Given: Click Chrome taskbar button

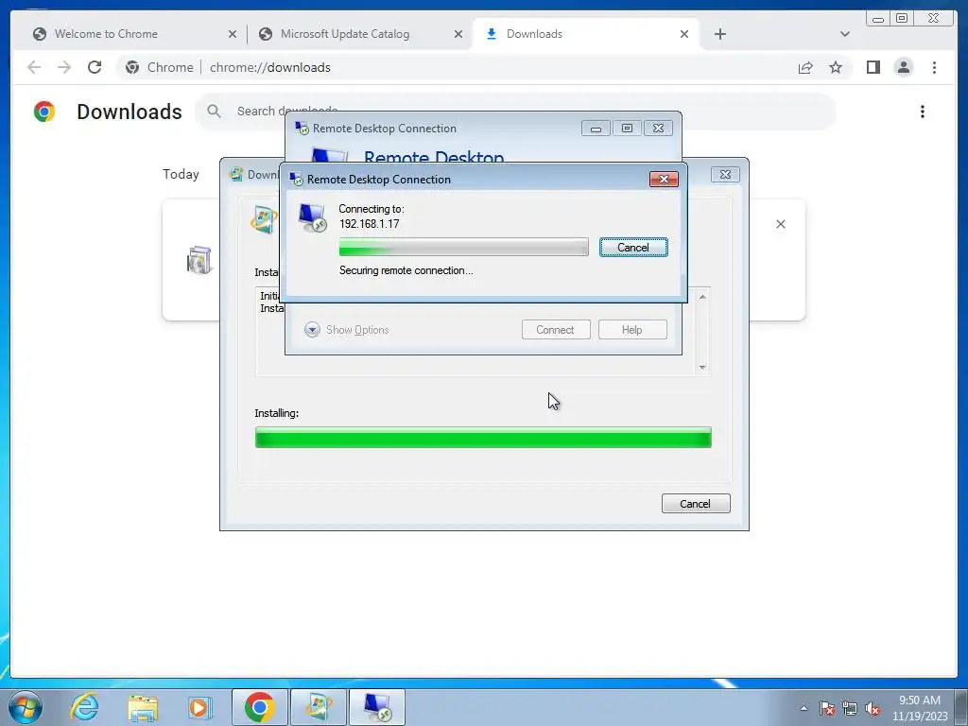Looking at the screenshot, I should 259,707.
